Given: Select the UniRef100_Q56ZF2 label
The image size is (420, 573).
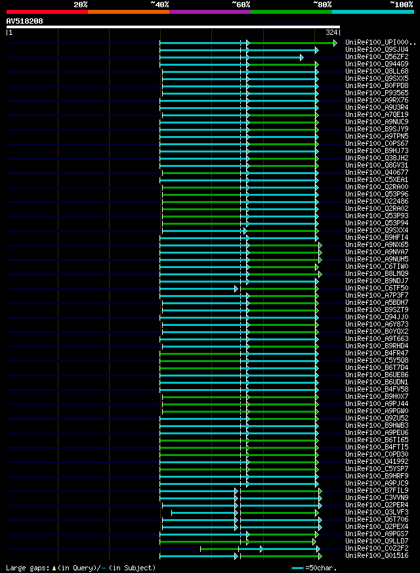Looking at the screenshot, I should [x=377, y=57].
